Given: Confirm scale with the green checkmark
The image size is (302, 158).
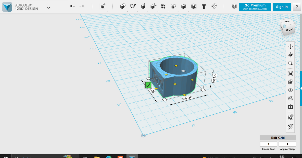Looking at the screenshot, I should [x=148, y=85].
